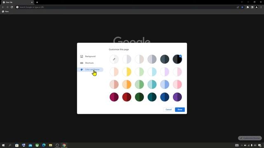Open taskbar Search magnifier
Screen dimensions: 264x148
tap(10, 145)
